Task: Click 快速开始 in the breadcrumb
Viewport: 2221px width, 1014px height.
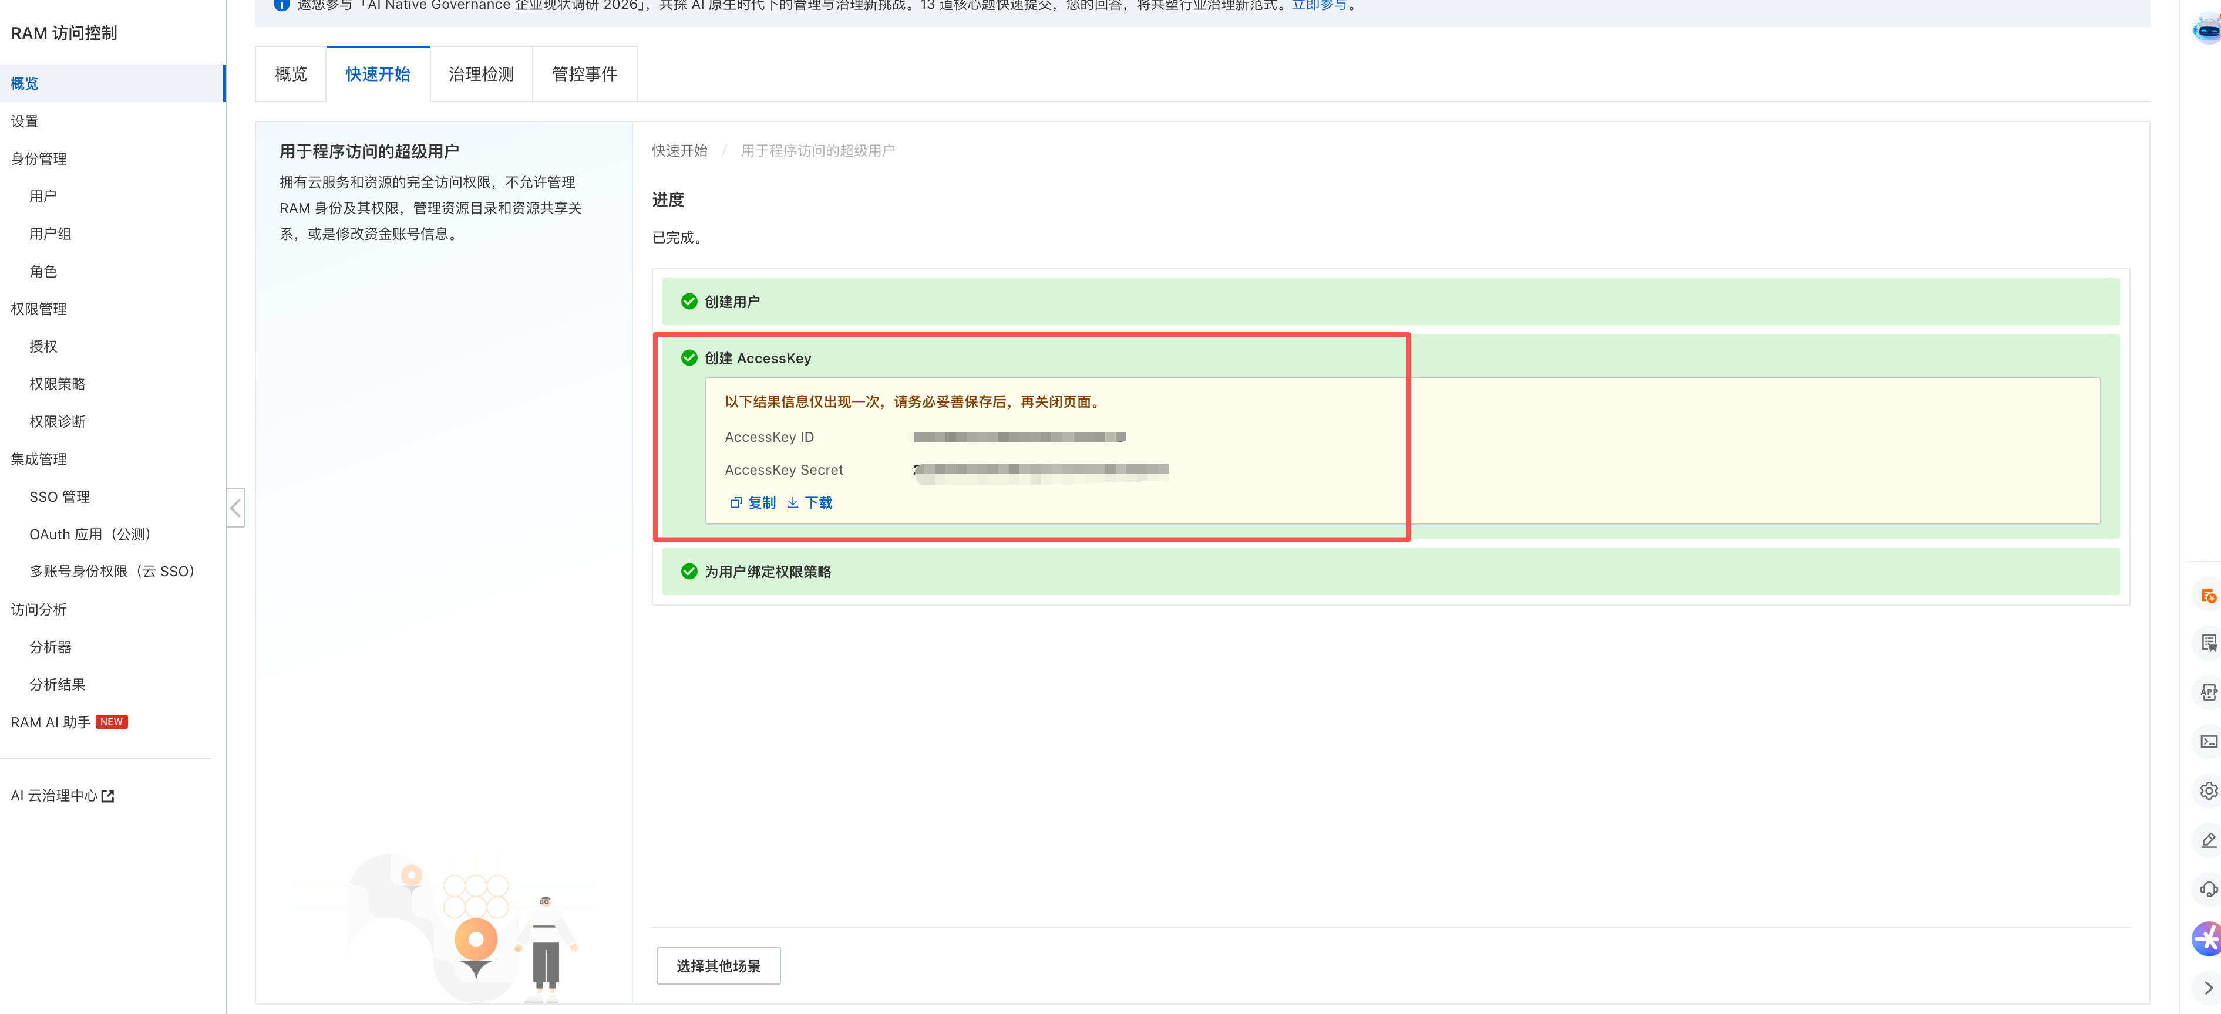Action: point(679,151)
